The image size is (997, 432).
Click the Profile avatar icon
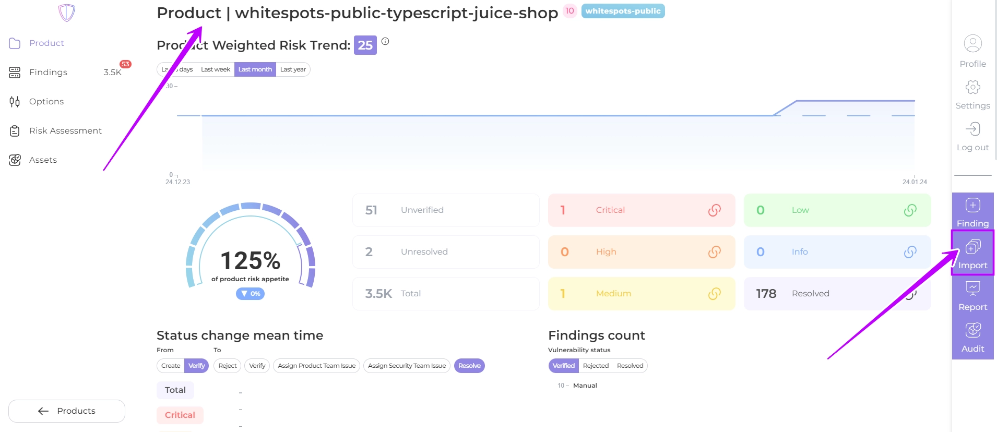coord(972,44)
